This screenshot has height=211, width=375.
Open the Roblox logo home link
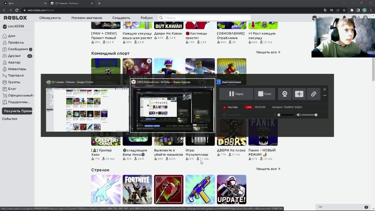point(15,18)
